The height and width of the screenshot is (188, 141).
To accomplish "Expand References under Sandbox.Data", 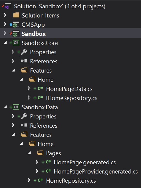I will 13,125.
